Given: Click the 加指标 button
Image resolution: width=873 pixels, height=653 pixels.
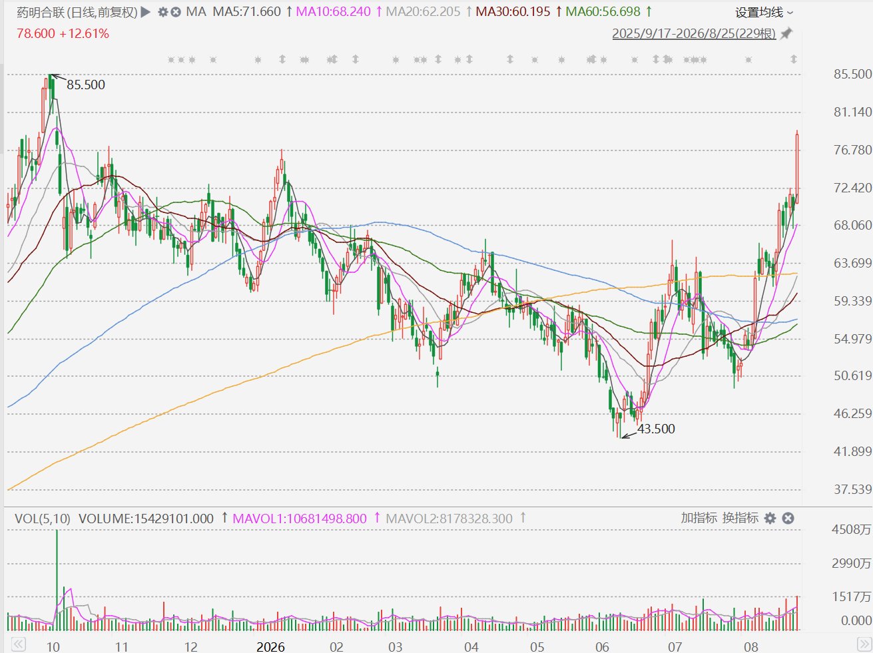Looking at the screenshot, I should point(699,518).
